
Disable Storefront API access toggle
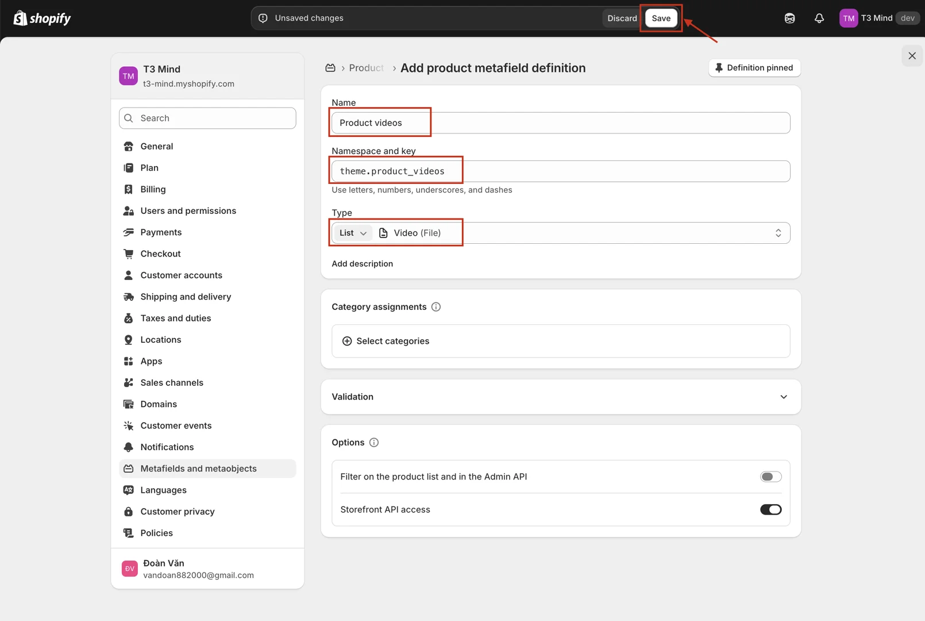(771, 510)
